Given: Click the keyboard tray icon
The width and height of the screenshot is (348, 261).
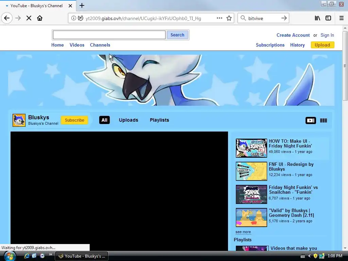Looking at the screenshot, I should [303, 256].
